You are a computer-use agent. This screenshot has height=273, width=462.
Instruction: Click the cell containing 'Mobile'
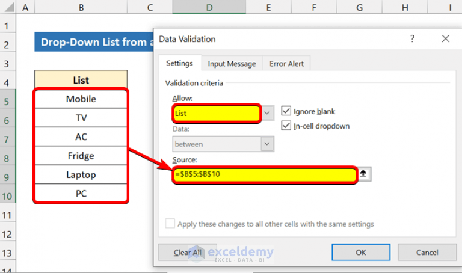(81, 99)
